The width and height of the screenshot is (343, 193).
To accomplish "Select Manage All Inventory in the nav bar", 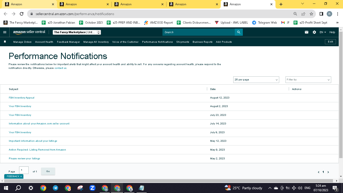I will point(96,42).
